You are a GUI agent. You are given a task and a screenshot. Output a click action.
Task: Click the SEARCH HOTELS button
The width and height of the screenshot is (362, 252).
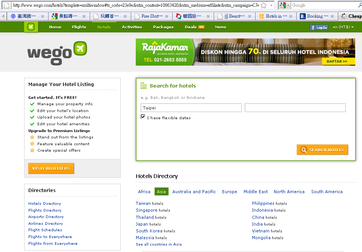coord(322,150)
